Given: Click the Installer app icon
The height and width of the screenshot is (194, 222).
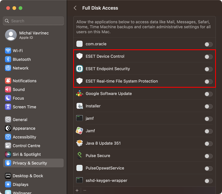Looking at the screenshot, I should 79,106.
